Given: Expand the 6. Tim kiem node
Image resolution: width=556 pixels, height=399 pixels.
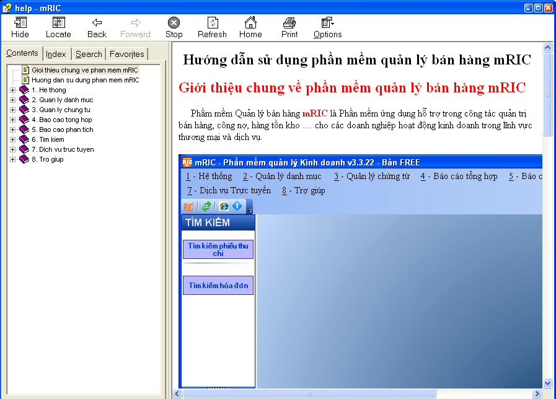Looking at the screenshot, I should (13, 139).
